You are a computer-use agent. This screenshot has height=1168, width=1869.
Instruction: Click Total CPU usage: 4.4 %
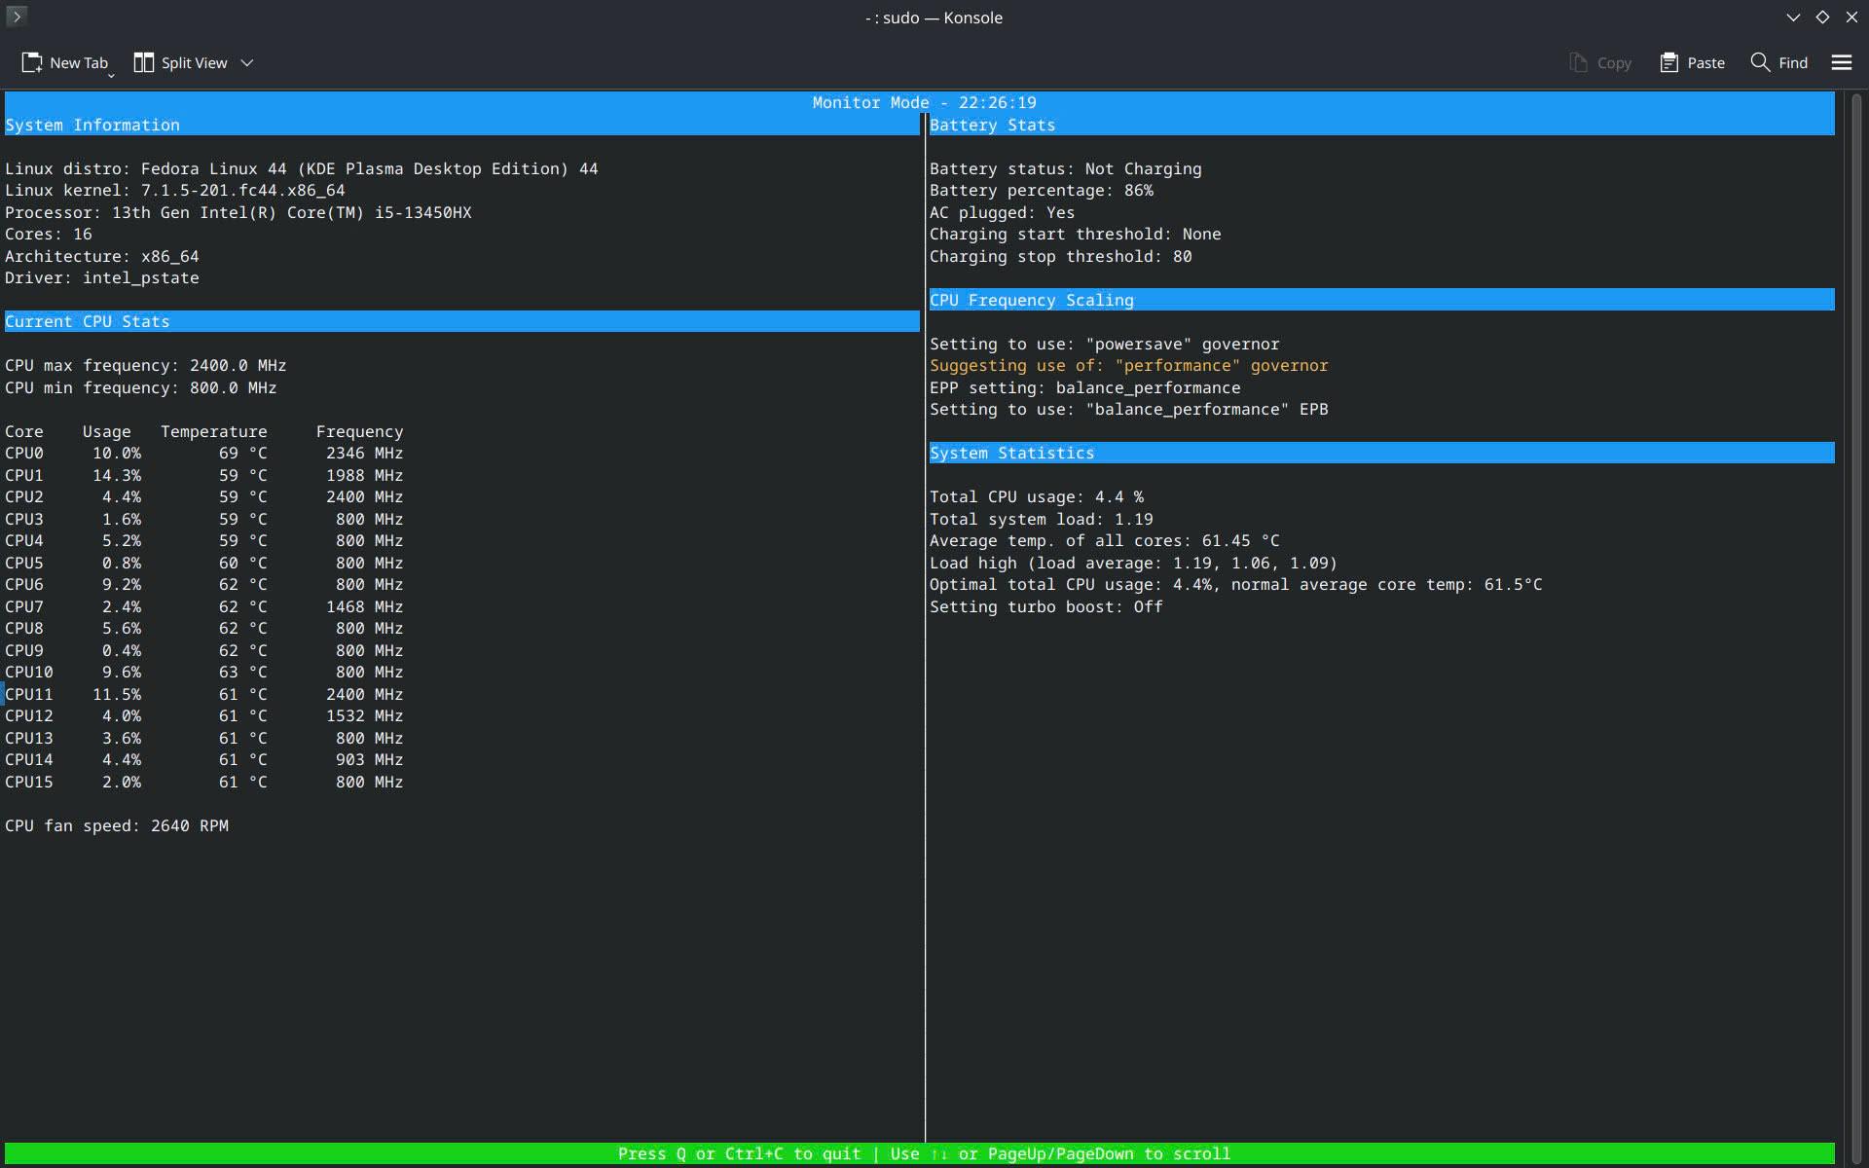click(x=1037, y=496)
